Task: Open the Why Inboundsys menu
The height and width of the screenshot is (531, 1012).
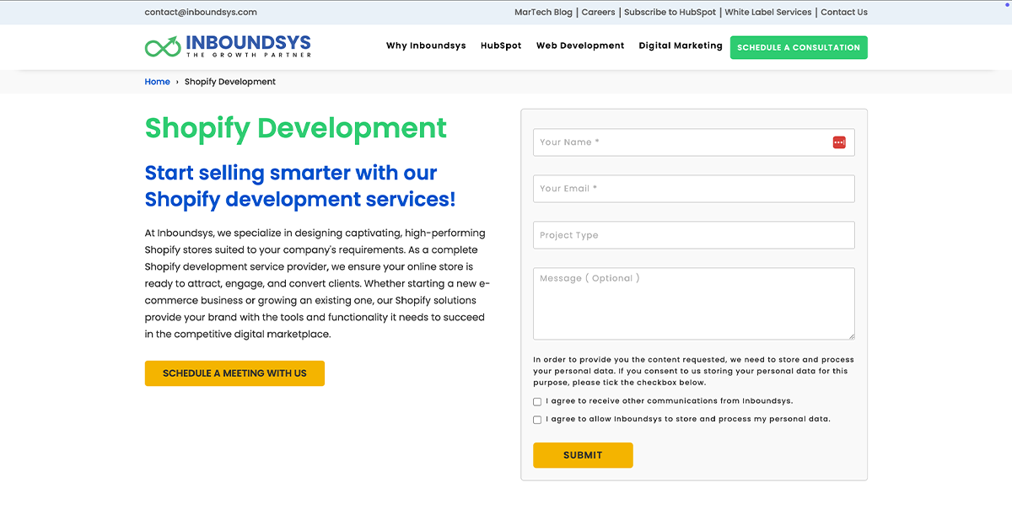Action: coord(426,46)
